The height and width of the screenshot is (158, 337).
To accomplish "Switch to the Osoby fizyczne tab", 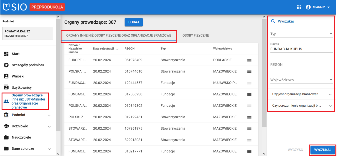I will click(195, 36).
